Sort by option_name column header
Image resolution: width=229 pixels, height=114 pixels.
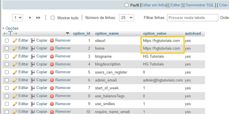point(107,34)
